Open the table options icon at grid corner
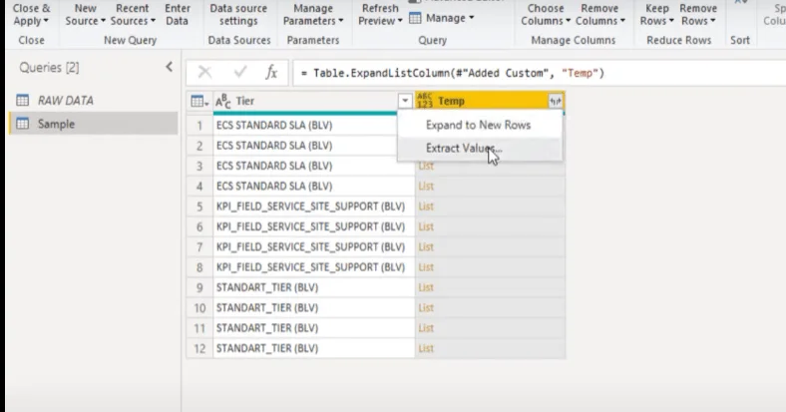This screenshot has height=412, width=786. 199,101
